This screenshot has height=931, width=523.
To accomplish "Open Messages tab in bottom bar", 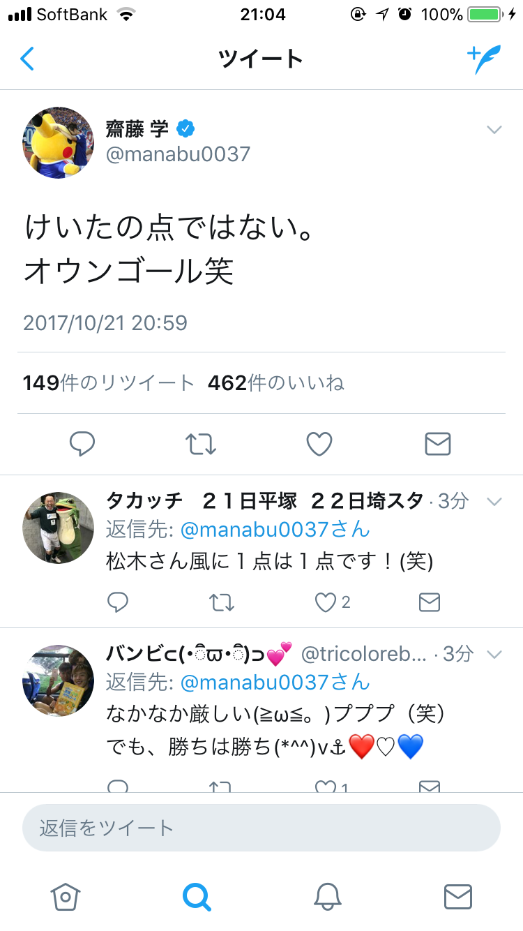I will point(458,897).
